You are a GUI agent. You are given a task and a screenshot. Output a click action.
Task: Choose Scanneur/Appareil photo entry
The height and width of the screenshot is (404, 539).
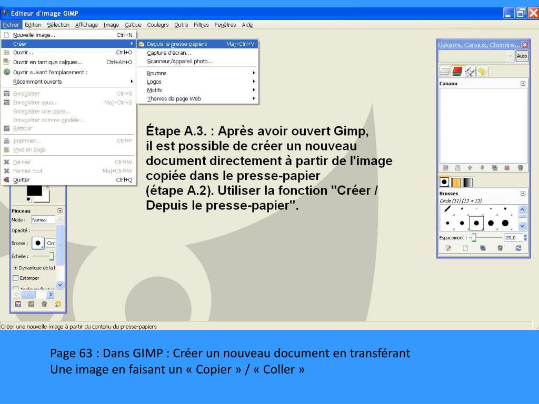[197, 62]
